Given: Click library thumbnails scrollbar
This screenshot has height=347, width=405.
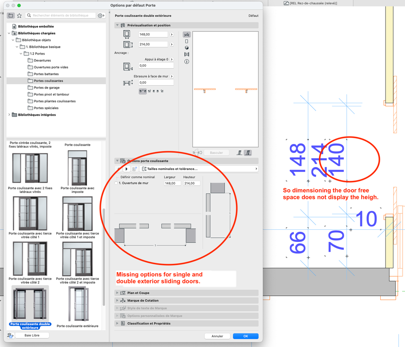Looking at the screenshot, I should (x=104, y=257).
